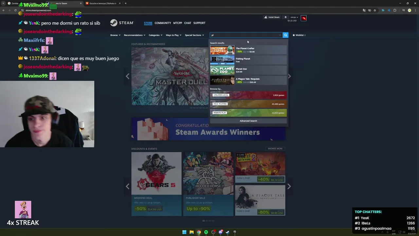
Task: Select the Fishing Planet search result
Action: click(248, 60)
